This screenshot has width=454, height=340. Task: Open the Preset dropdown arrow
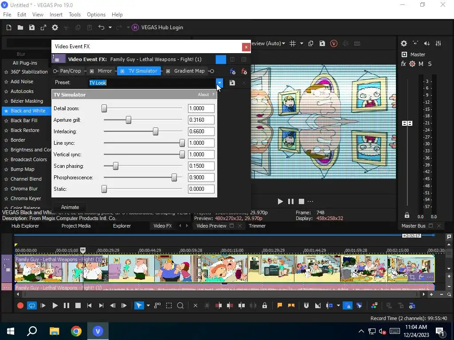219,83
